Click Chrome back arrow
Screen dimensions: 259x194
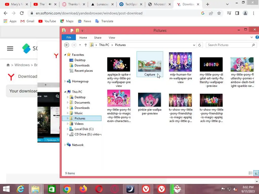[x=6, y=13]
